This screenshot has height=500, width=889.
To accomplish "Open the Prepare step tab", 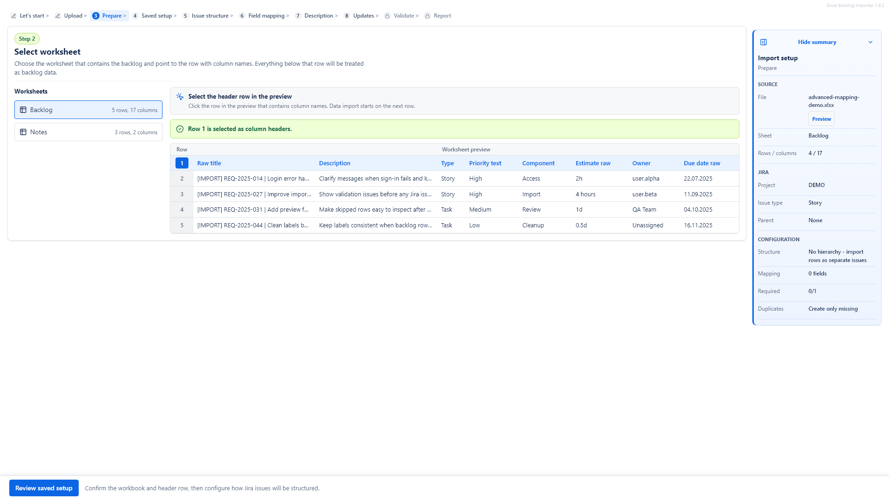I will tap(109, 16).
